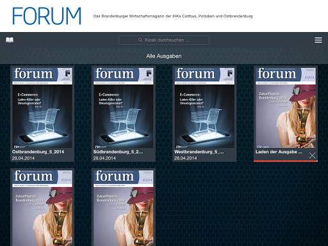Viewport: 328px width, 246px height.
Task: Cancel the issue download with X
Action: [312, 156]
